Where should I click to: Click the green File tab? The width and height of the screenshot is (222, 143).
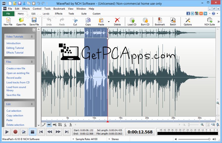[x=8, y=14]
